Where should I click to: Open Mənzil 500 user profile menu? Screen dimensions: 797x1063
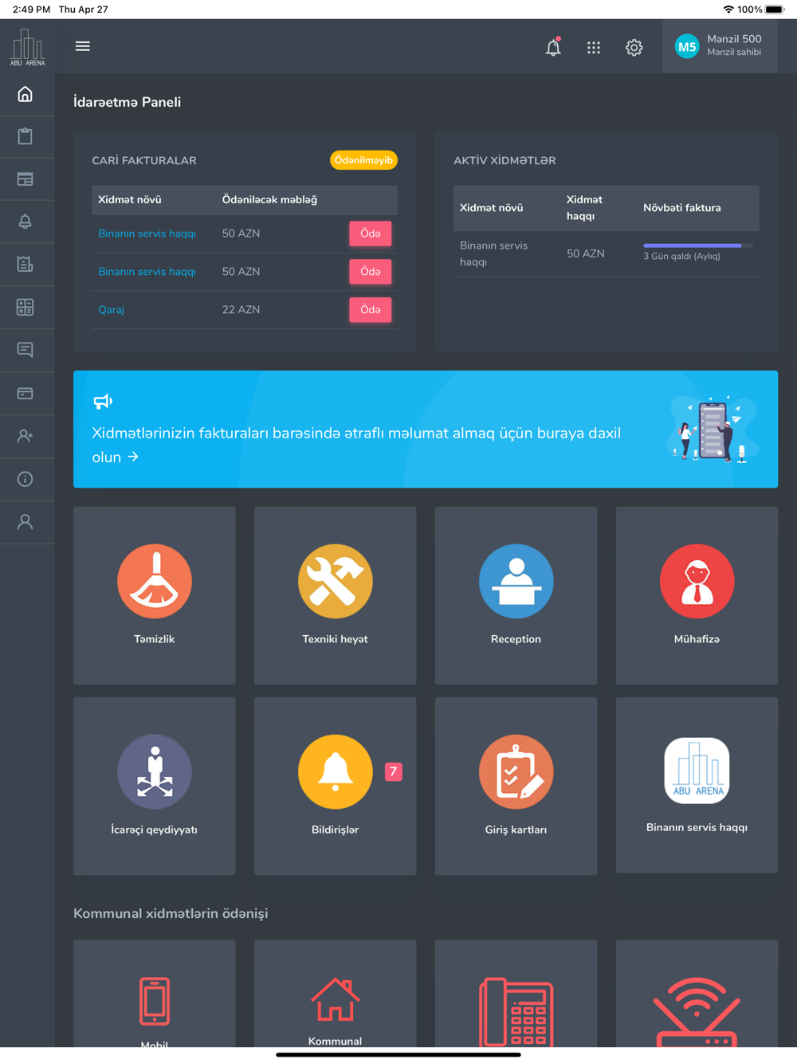[720, 46]
